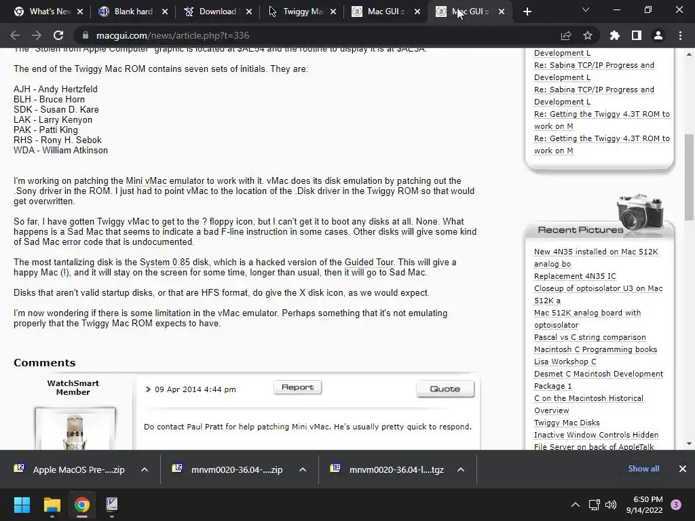Screen dimensions: 695x521
Task: Switch to the Blank hard tab
Action: pyautogui.click(x=128, y=12)
